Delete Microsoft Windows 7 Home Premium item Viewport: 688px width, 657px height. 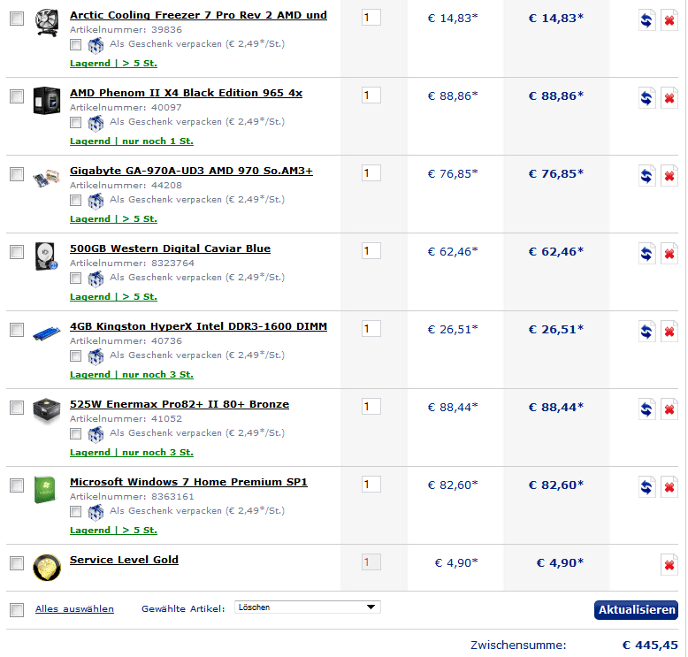[x=669, y=486]
